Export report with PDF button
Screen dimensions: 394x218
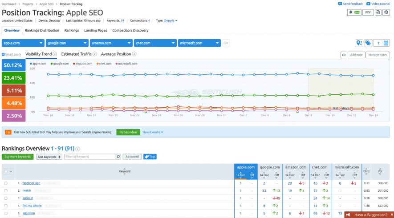[368, 12]
